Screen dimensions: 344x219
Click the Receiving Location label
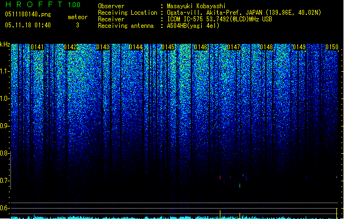[127, 13]
